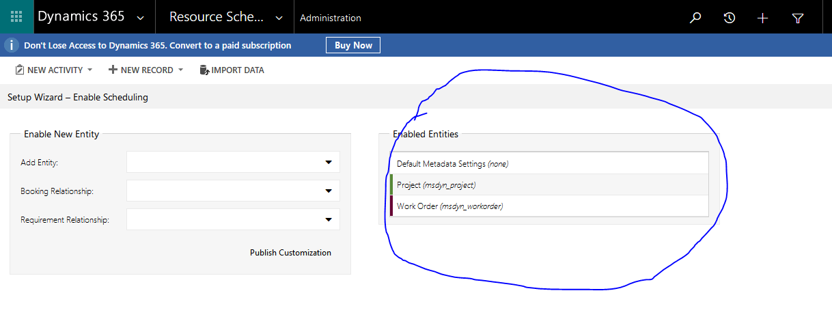
Task: Click the Import Data icon
Action: coord(204,70)
